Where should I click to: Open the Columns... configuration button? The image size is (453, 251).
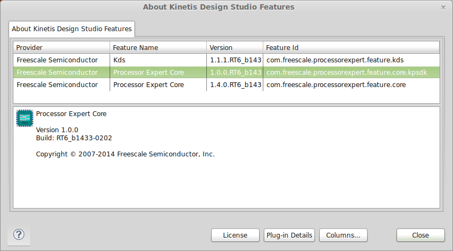point(343,235)
